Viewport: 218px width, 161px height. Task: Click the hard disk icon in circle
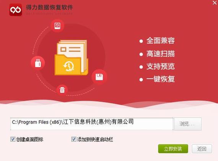click(x=57, y=26)
